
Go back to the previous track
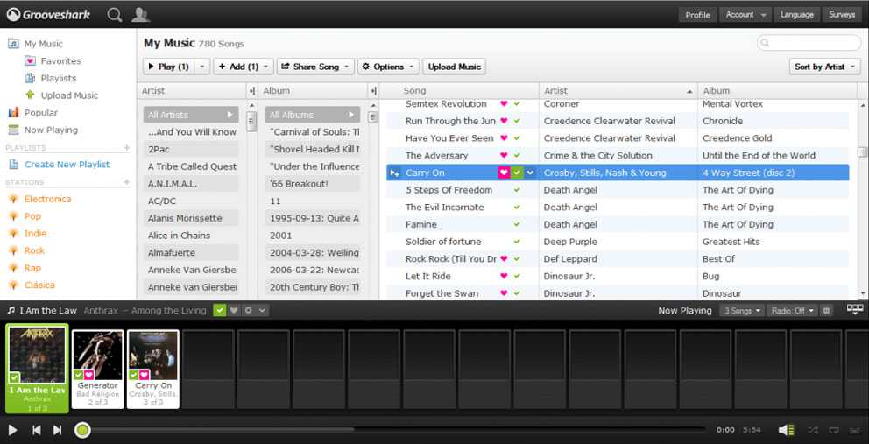(36, 430)
